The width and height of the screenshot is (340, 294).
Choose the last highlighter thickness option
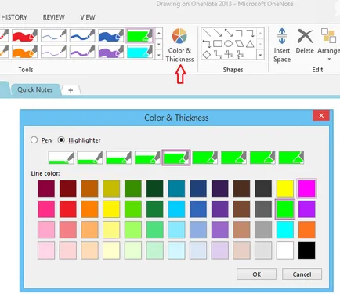coord(291,158)
